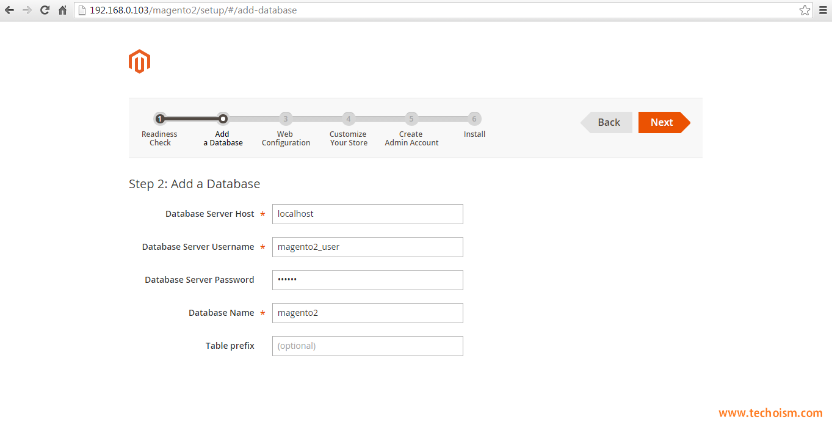This screenshot has width=832, height=427.
Task: Click the Customize Your Store step label
Action: click(349, 139)
